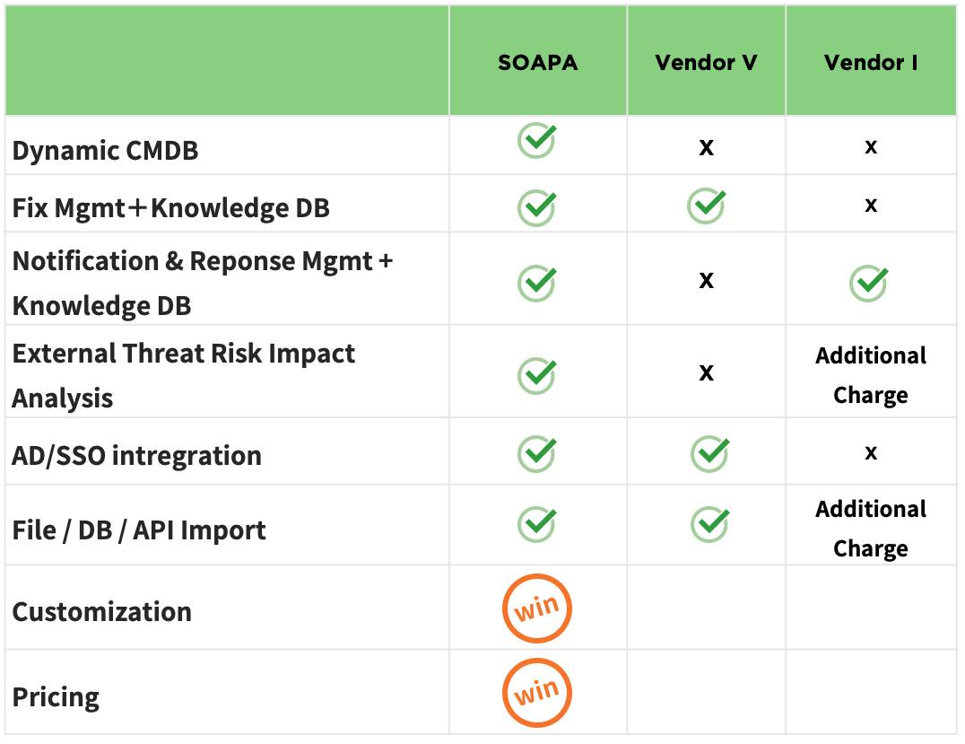This screenshot has width=965, height=744.
Task: Click Vendor V checkmark for File/DB/API Import
Action: tap(710, 523)
